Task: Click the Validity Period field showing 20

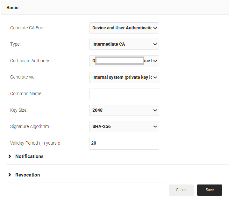Action: coord(124,143)
